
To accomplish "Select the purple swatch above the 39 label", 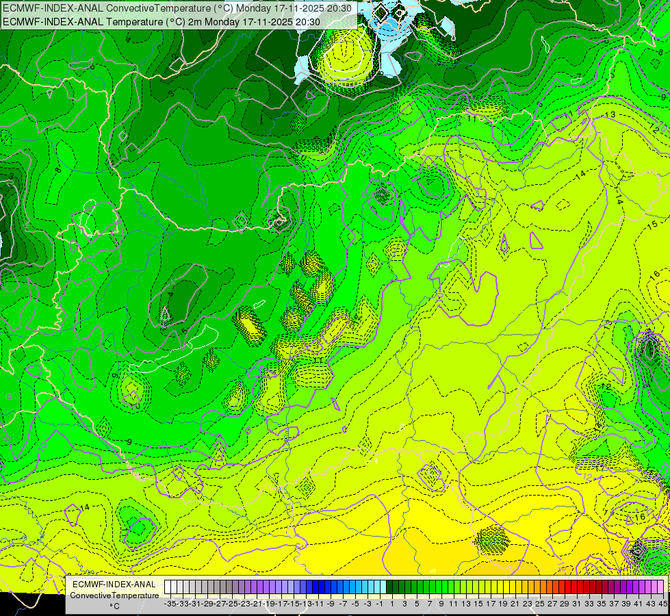I will [x=630, y=587].
